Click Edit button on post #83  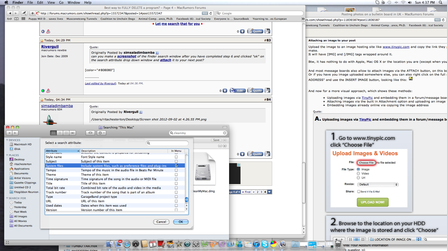(x=238, y=90)
